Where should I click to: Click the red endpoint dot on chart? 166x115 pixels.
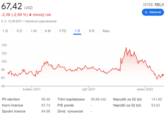coord(163,75)
